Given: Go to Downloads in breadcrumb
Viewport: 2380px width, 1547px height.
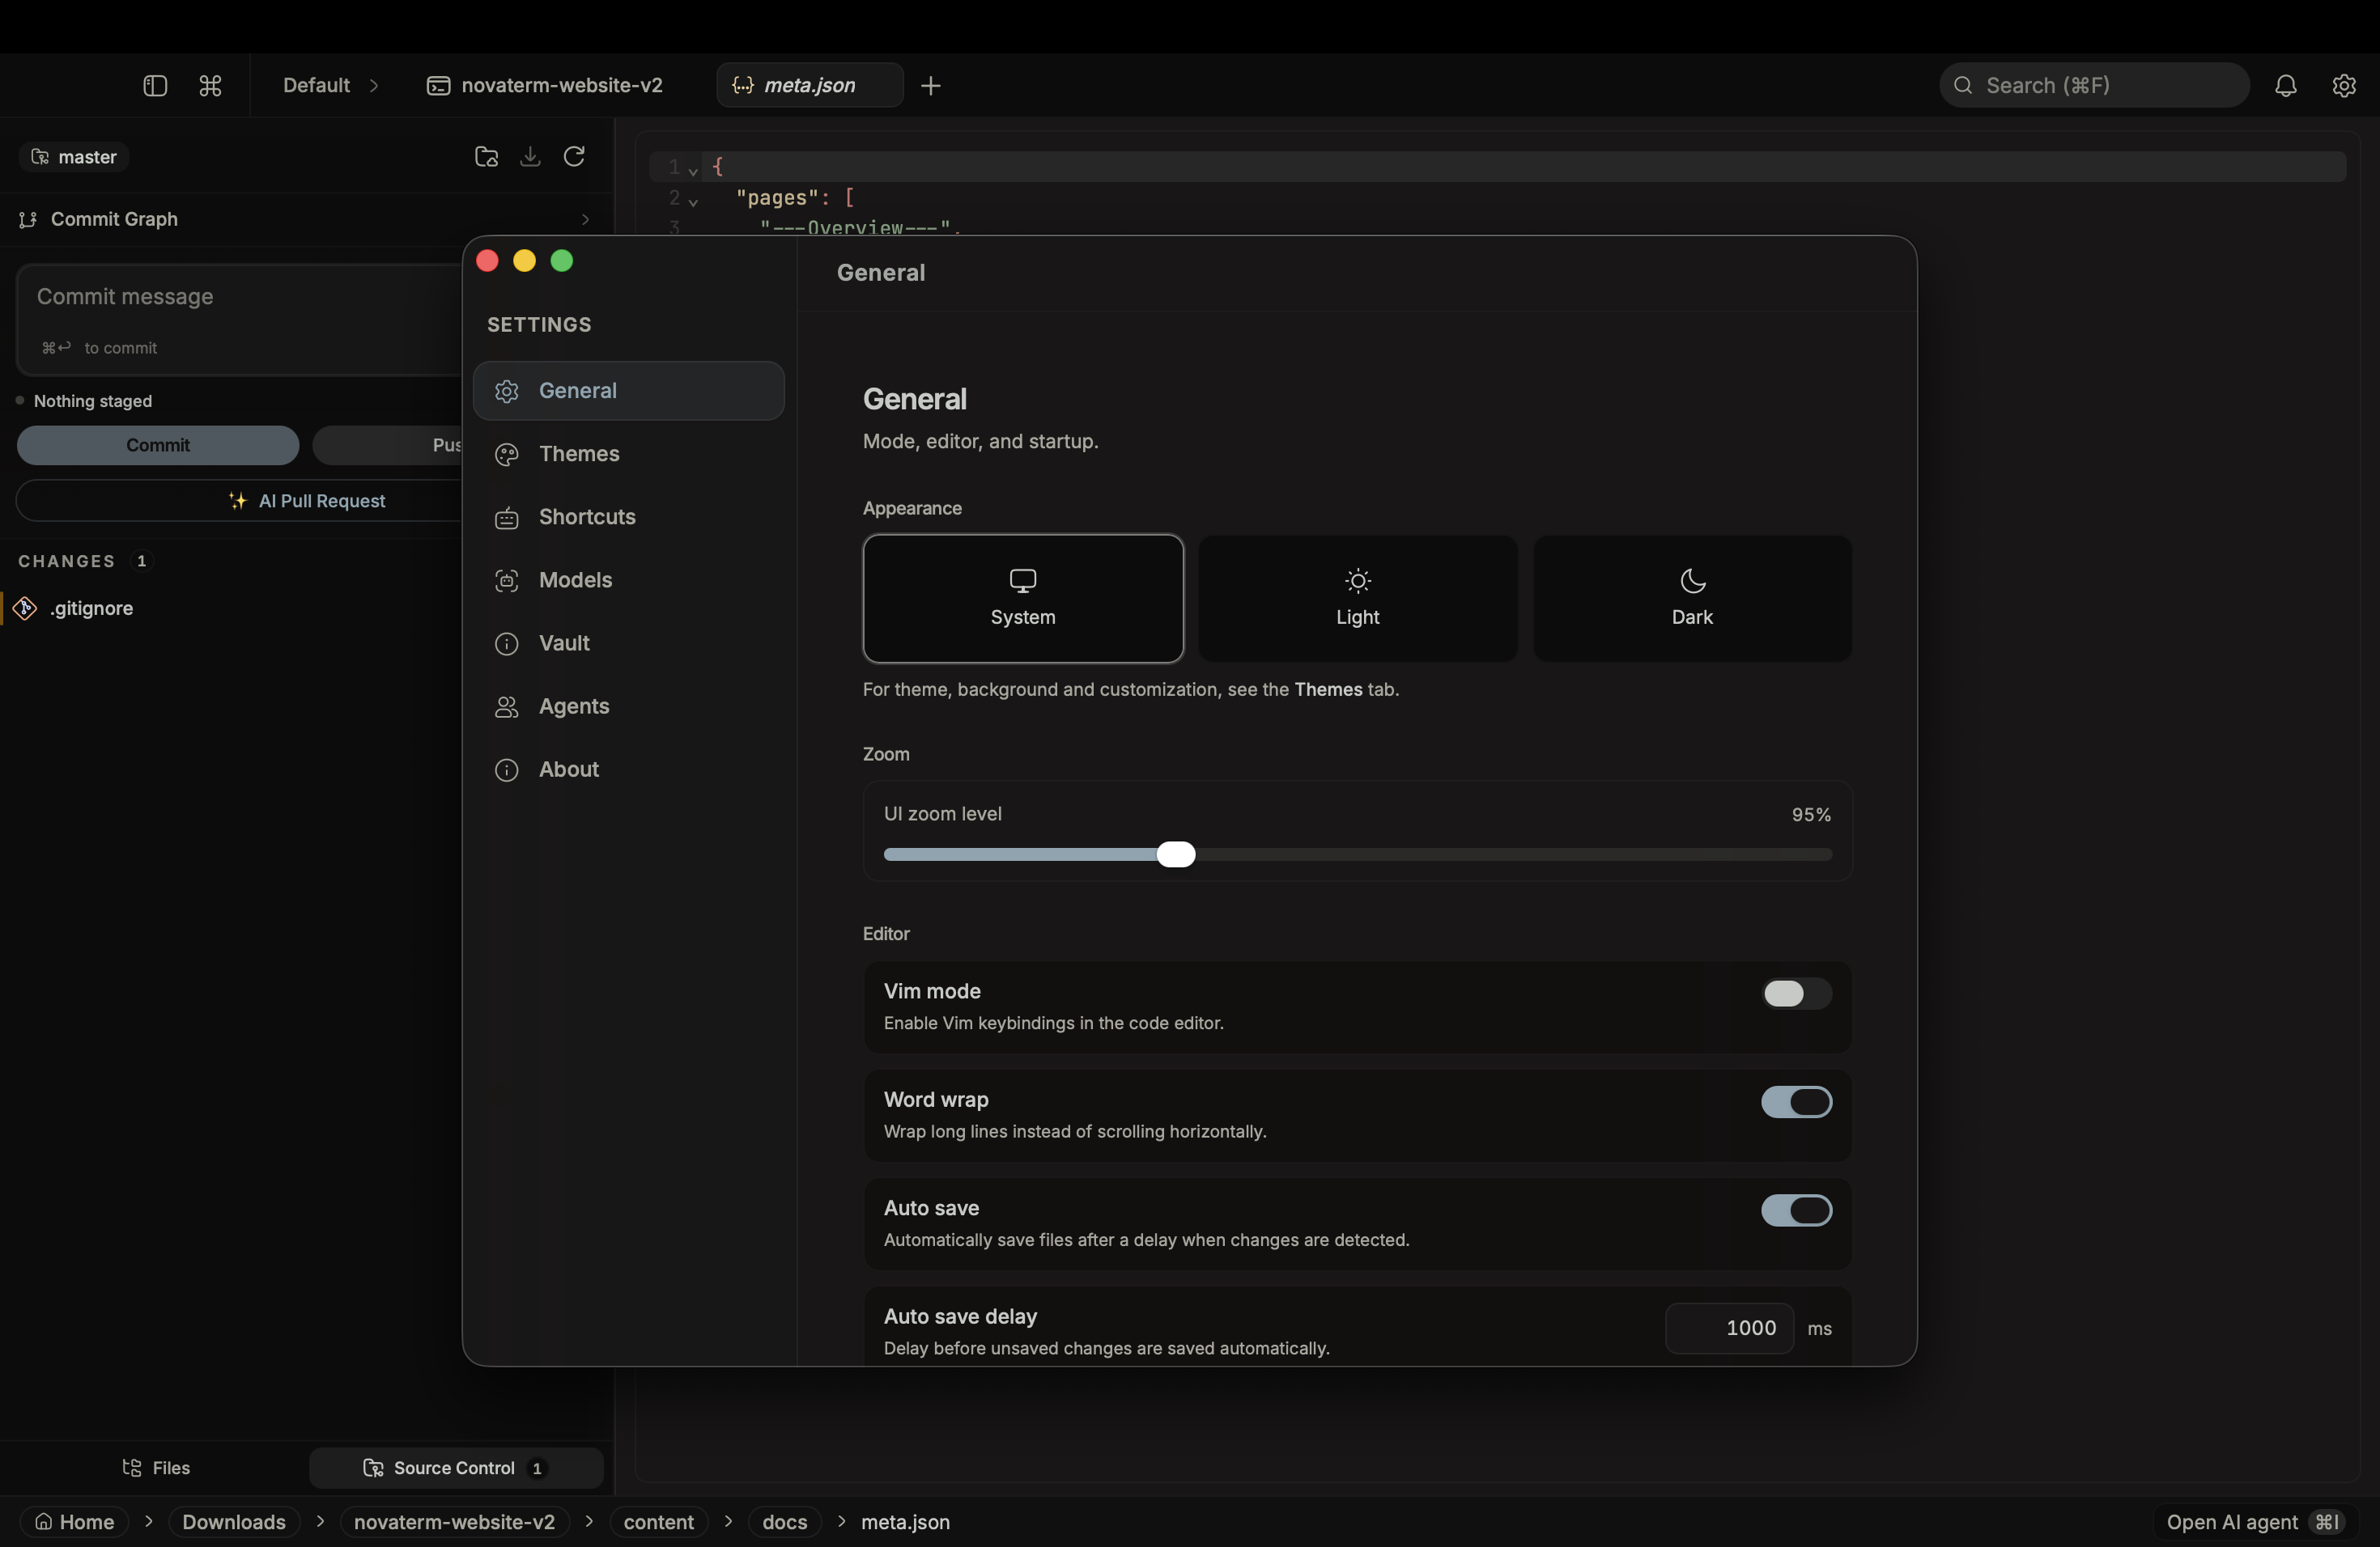Looking at the screenshot, I should point(234,1521).
